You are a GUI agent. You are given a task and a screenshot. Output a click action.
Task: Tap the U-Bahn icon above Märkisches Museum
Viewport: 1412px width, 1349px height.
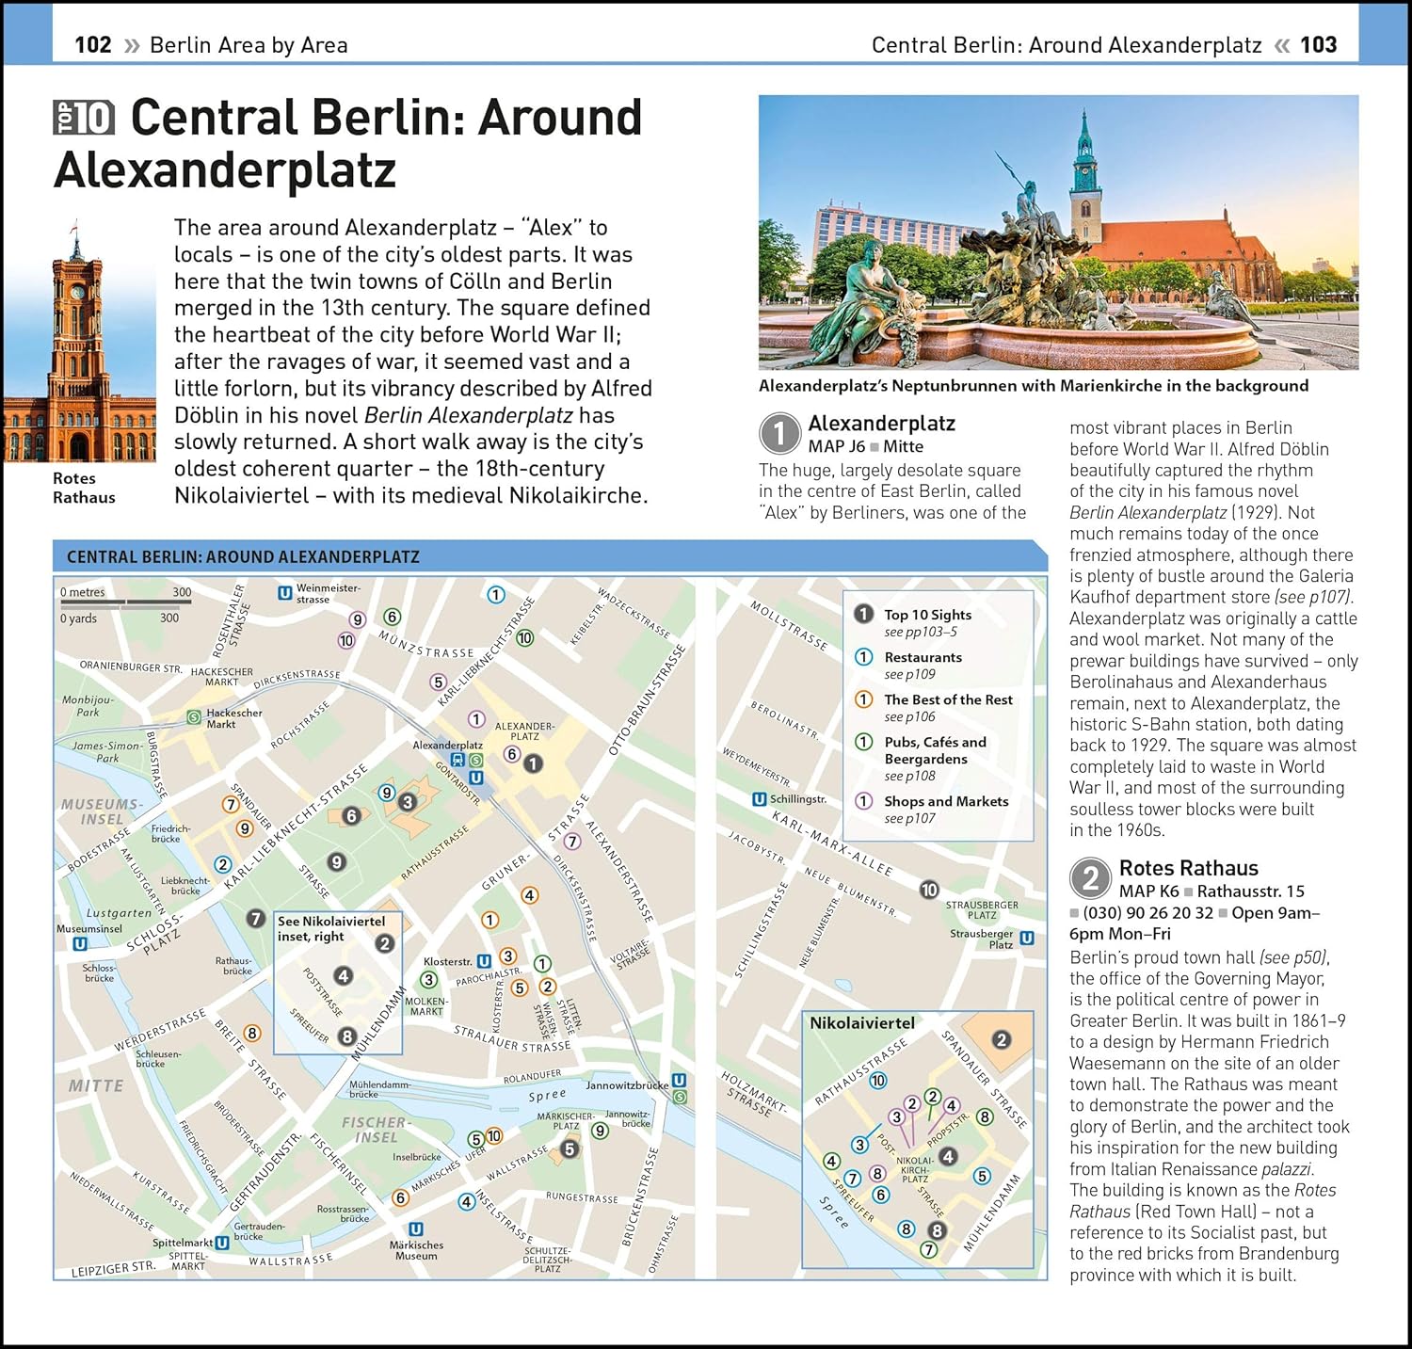pos(416,1229)
